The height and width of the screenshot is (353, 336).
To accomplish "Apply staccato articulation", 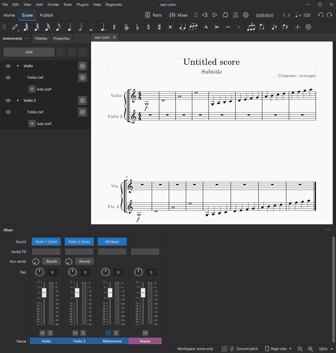I will (x=239, y=27).
